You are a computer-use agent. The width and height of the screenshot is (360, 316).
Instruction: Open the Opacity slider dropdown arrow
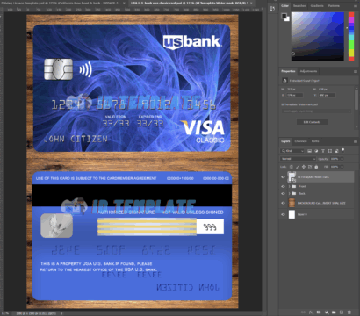(342, 159)
